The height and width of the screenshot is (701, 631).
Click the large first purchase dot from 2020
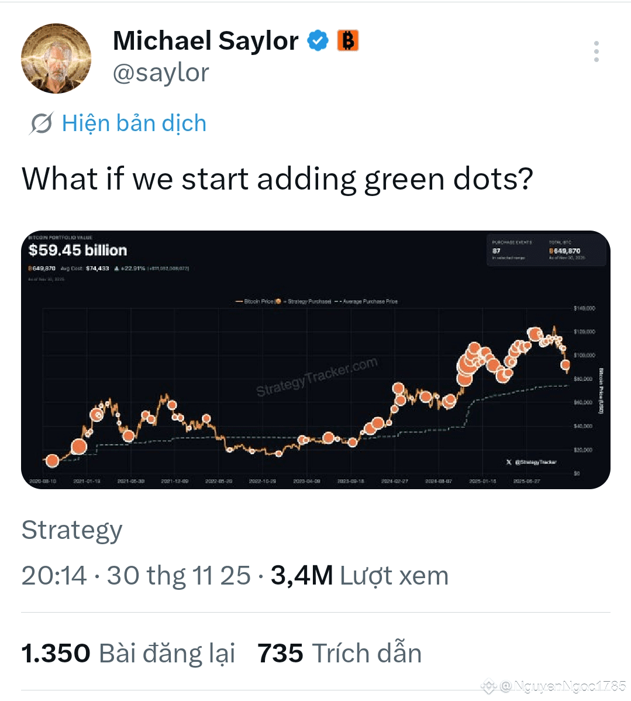click(x=52, y=461)
